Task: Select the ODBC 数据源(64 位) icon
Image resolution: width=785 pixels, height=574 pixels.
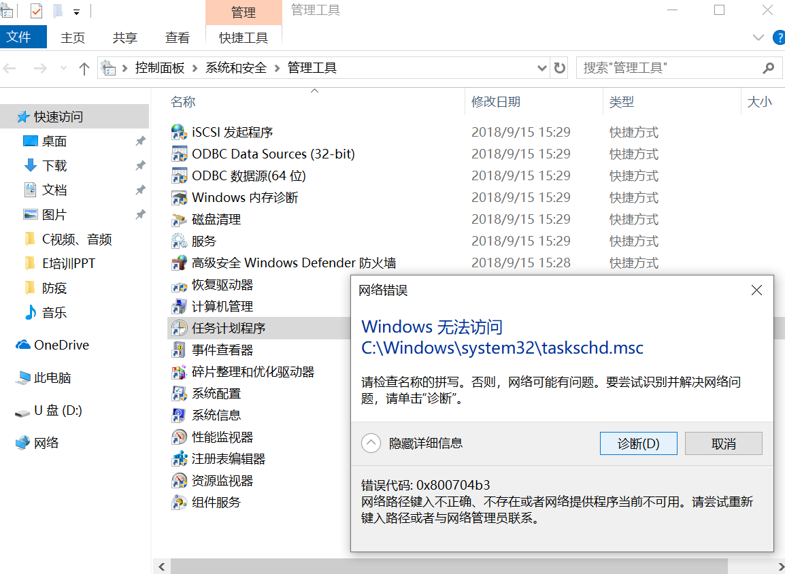Action: (179, 175)
